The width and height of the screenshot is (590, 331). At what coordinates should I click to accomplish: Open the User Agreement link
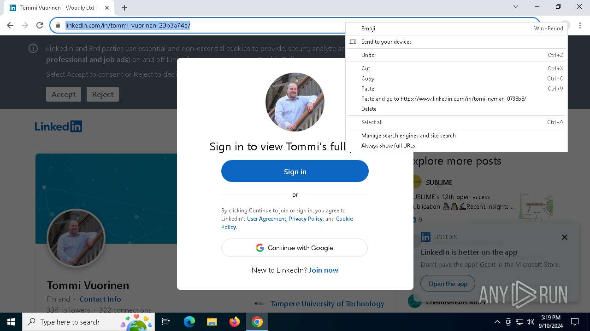click(x=266, y=219)
